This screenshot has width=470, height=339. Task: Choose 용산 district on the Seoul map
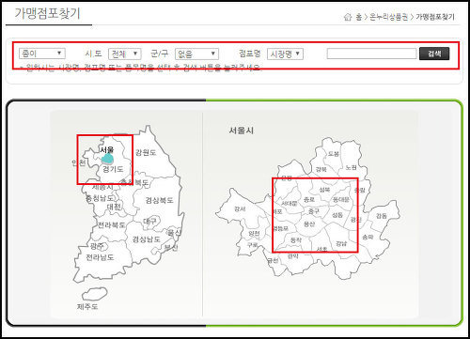[x=309, y=223]
